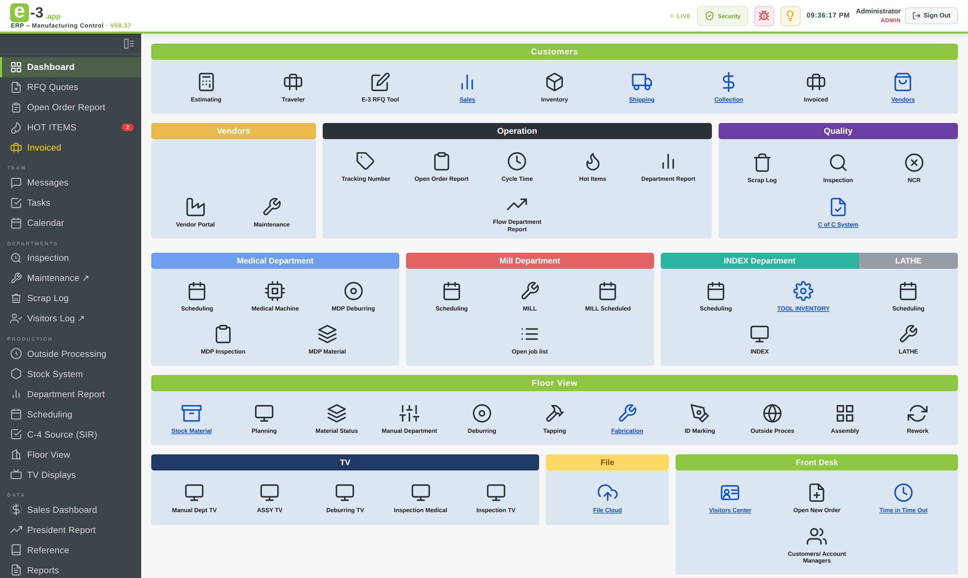This screenshot has width=968, height=578.
Task: Click the lightbulb idea icon
Action: click(791, 16)
